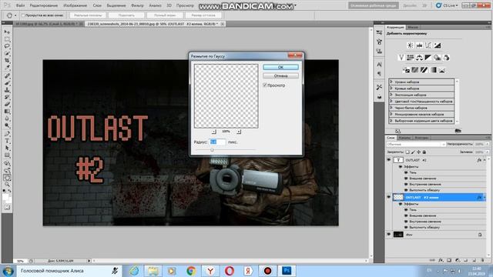Select the Zoom tool in toolbox
This screenshot has width=493, height=277.
point(7,185)
